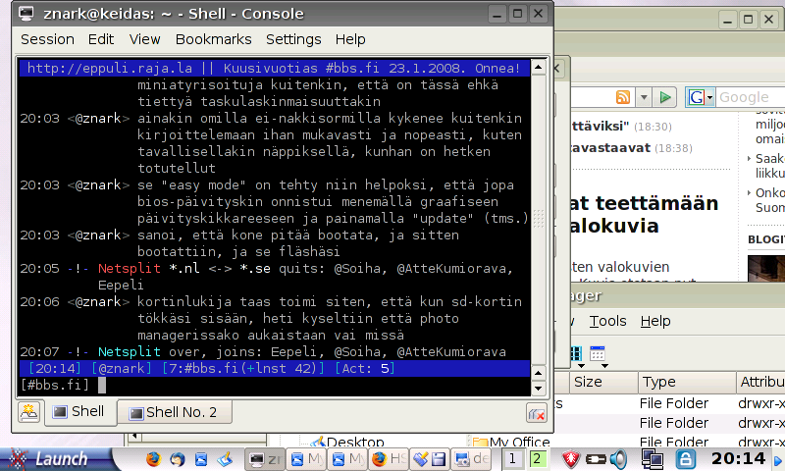Click the terminal scrollbar track

[538, 220]
